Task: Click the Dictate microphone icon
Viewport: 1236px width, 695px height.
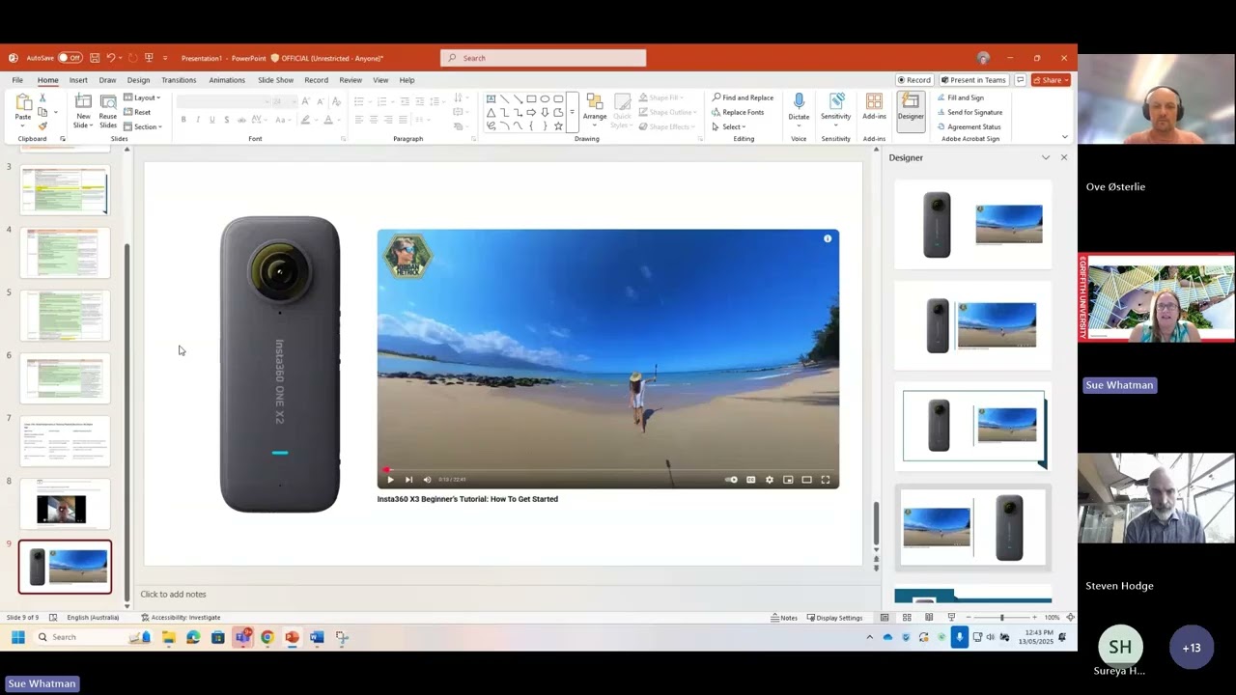Action: click(x=799, y=102)
